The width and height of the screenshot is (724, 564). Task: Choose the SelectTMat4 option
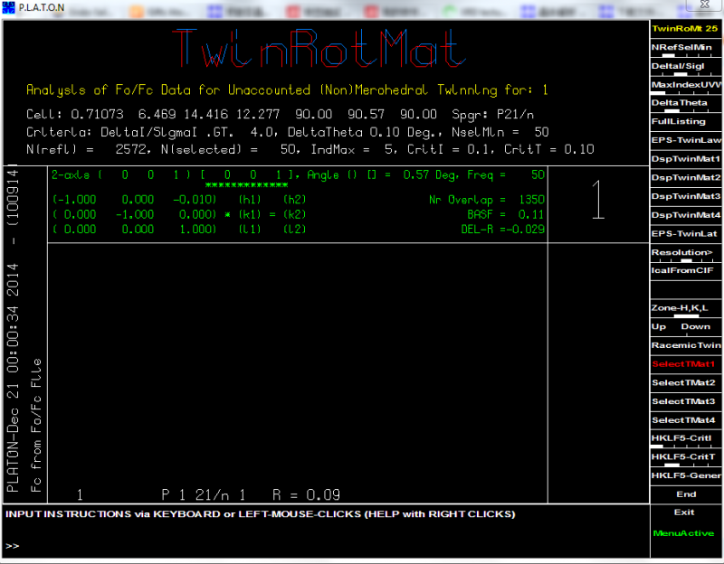pos(685,420)
